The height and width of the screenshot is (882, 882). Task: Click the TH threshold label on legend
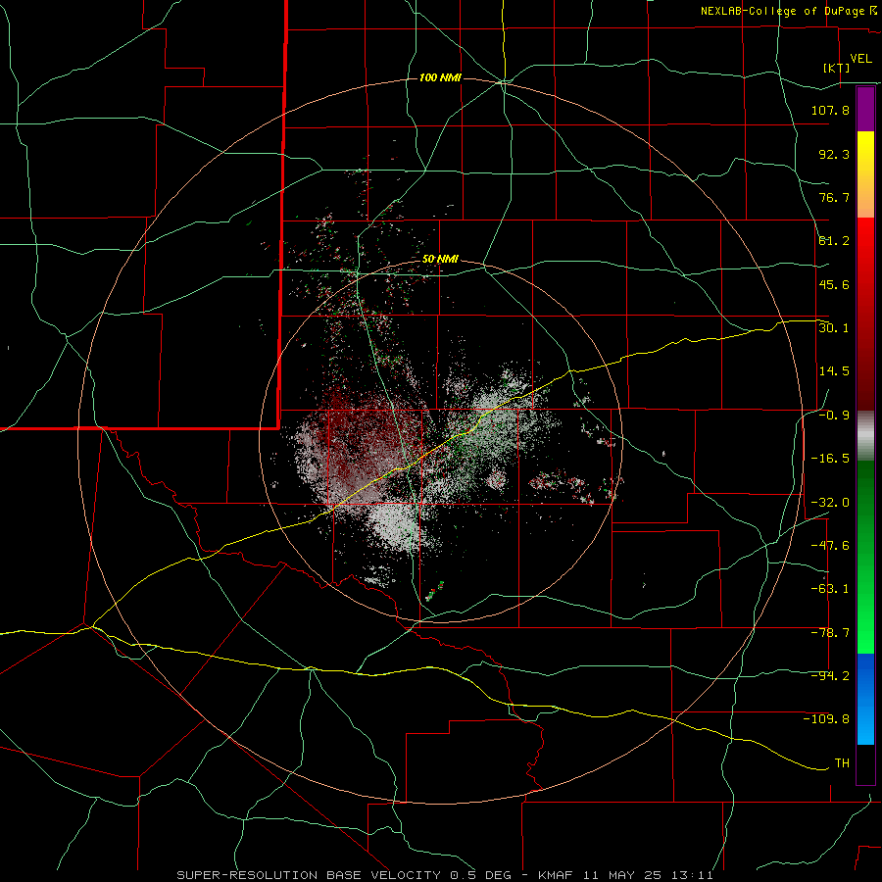842,763
